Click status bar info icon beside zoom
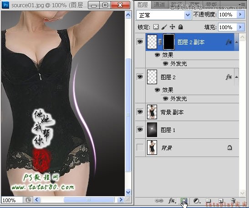The image size is (249, 208). [x=28, y=200]
